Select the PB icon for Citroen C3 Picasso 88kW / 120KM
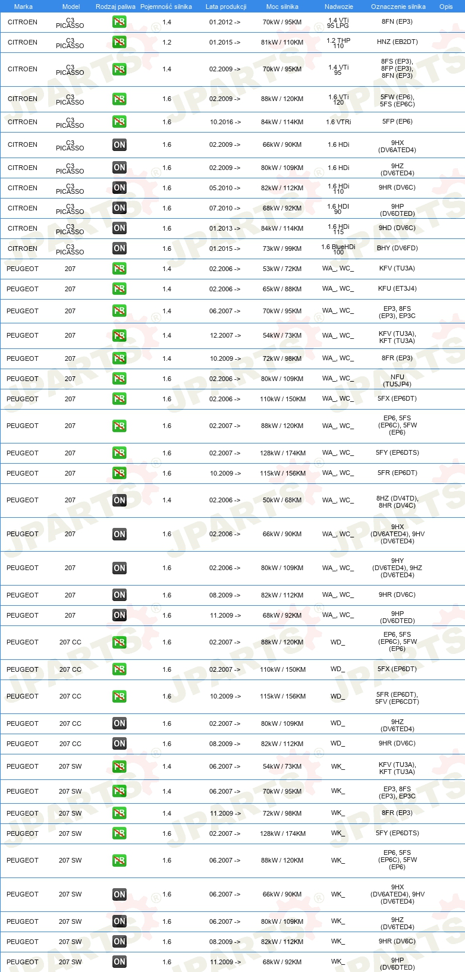 coord(119,99)
